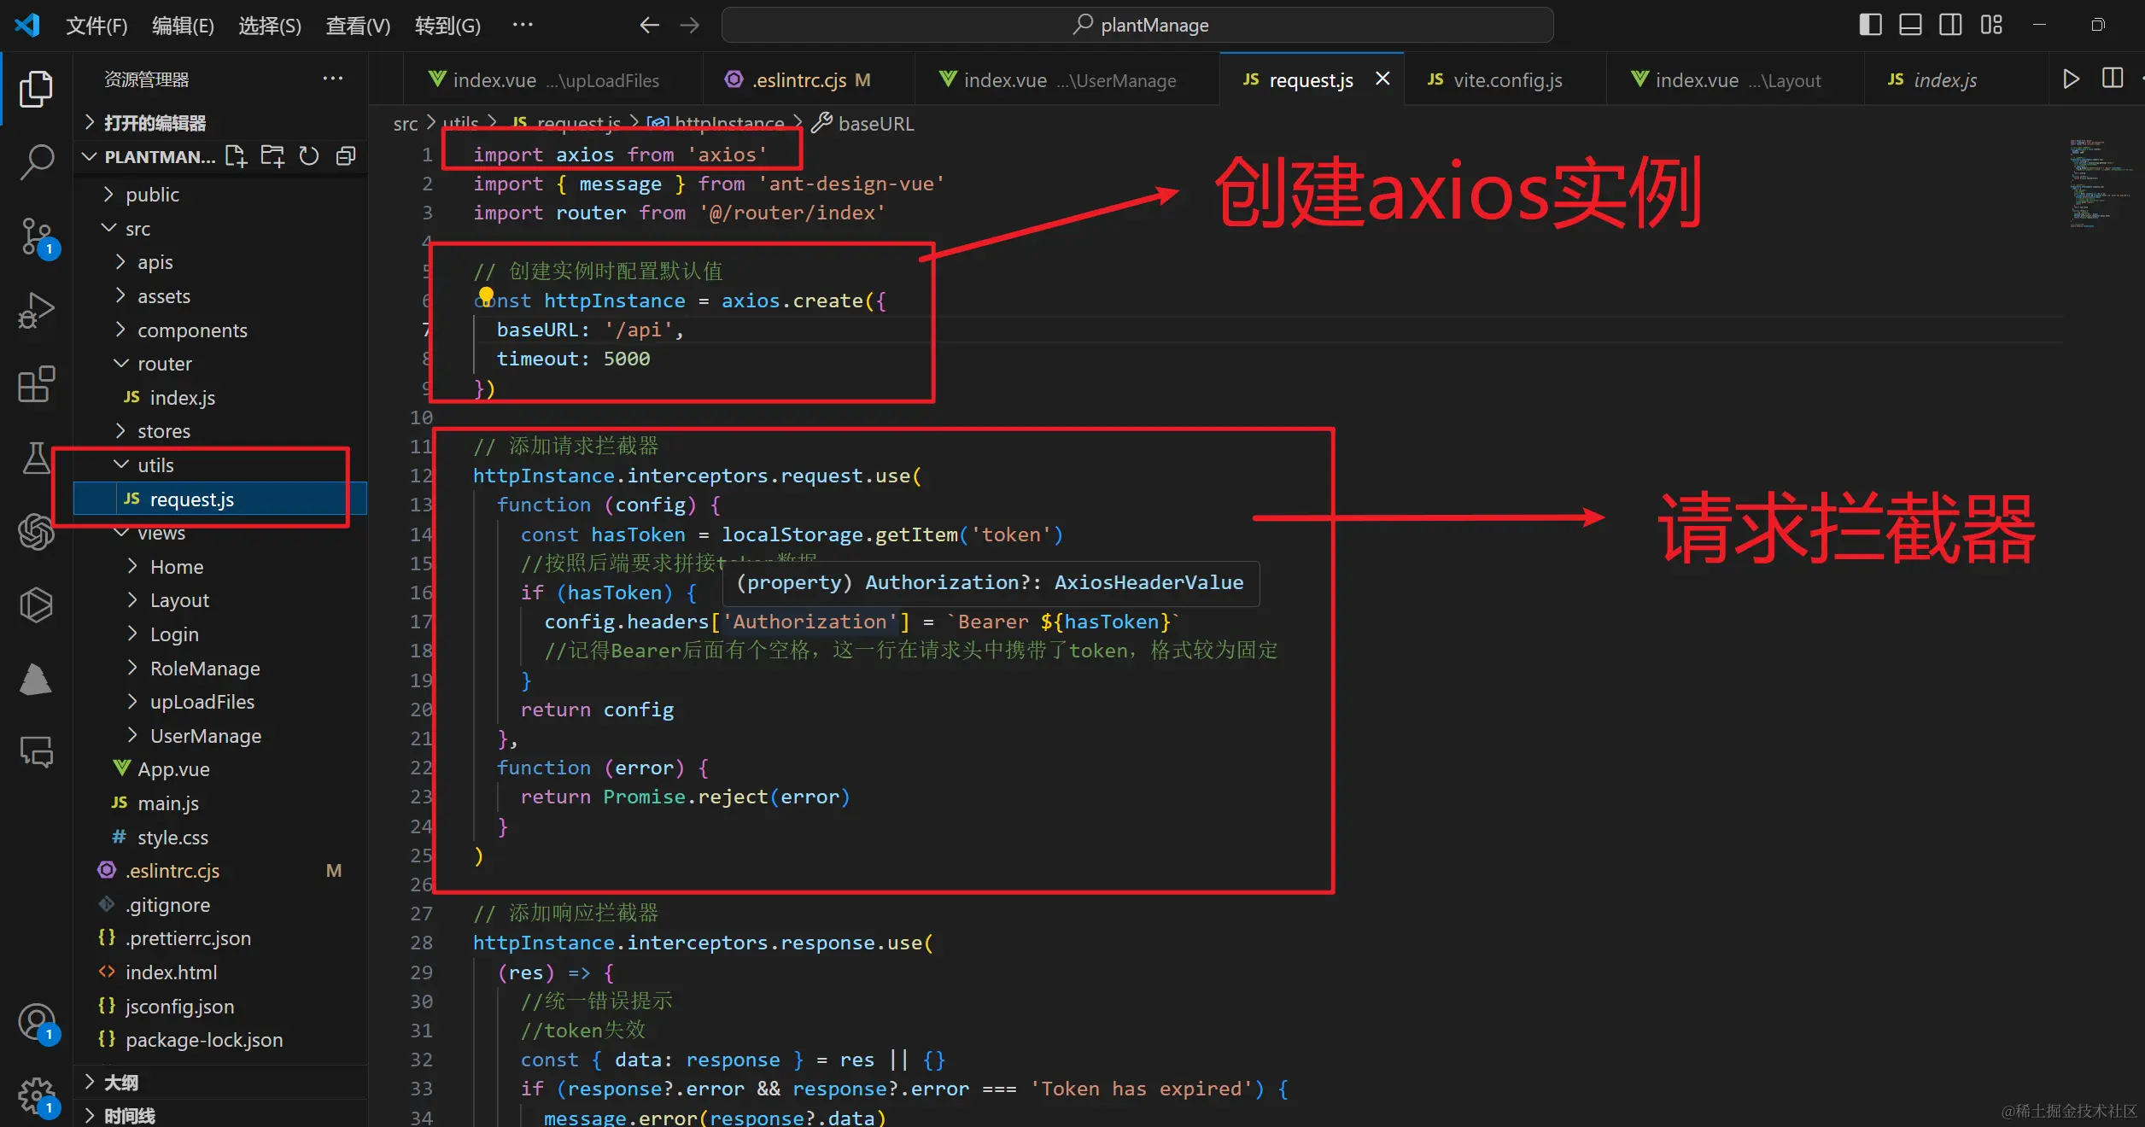Screen dimensions: 2145x1127
Task: Open the Manage gear icon
Action: click(x=36, y=1095)
